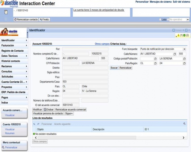
Task: Click the clipboard scratch pad icon
Action: (x=6, y=12)
